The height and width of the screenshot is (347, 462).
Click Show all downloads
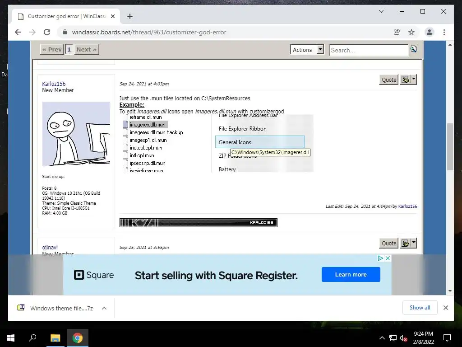pyautogui.click(x=420, y=308)
